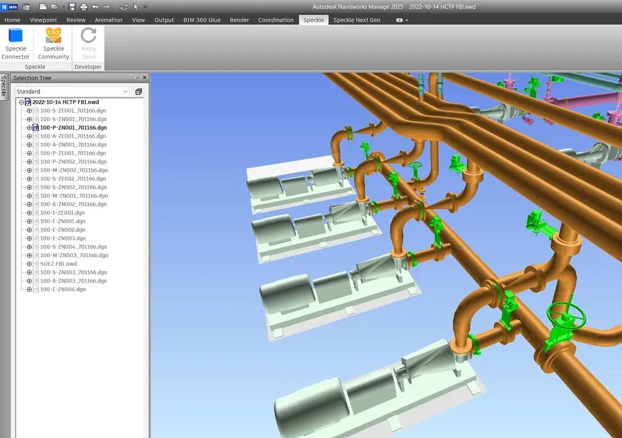This screenshot has width=622, height=438.
Task: Collapse the 2022-10-14 HCTP FBI.nwd root node
Action: tap(21, 103)
